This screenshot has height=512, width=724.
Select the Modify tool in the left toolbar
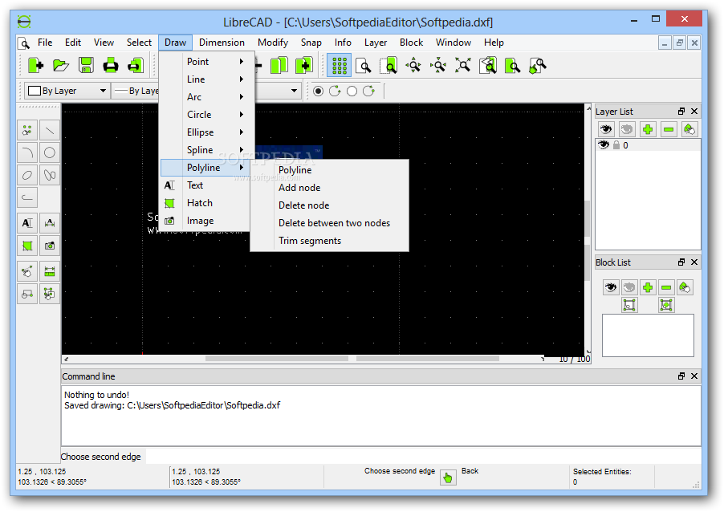[x=27, y=271]
